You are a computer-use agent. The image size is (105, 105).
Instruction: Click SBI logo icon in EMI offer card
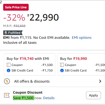click(9, 70)
